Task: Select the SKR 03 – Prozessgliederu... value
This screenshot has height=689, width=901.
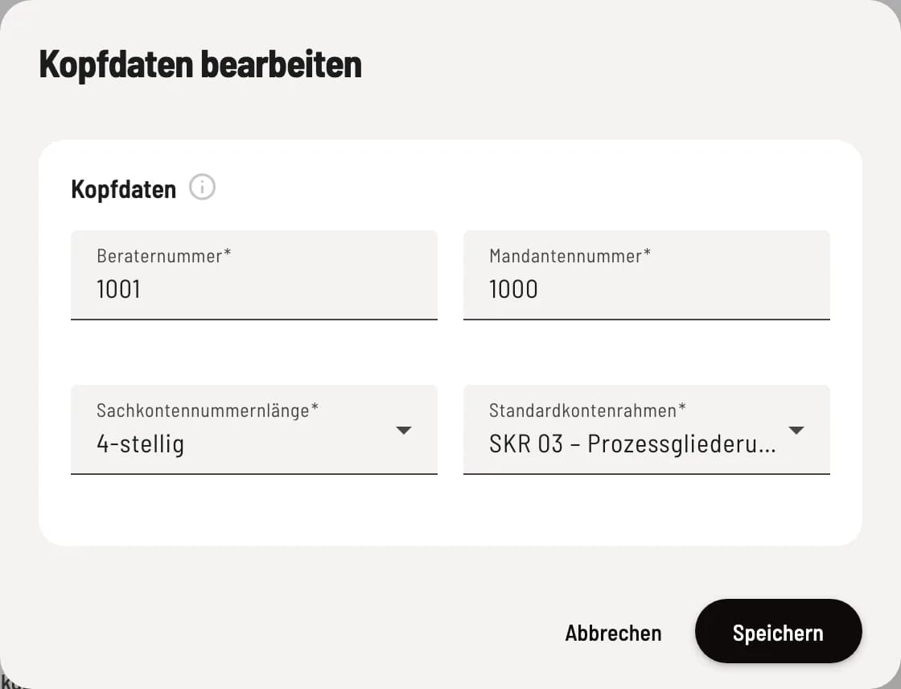Action: click(x=632, y=444)
